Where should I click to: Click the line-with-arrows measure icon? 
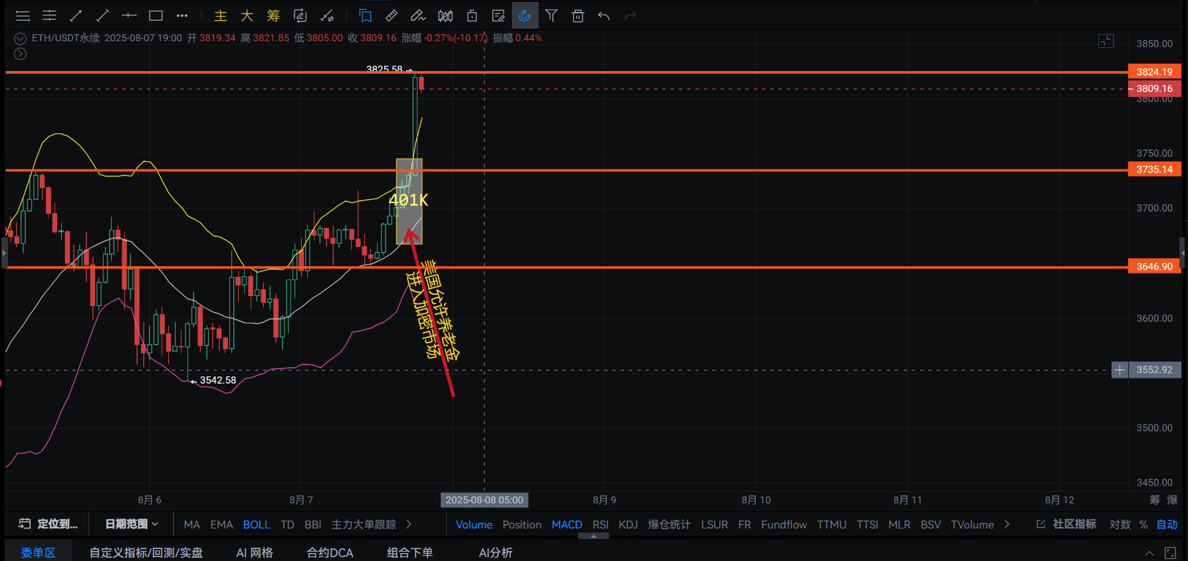pyautogui.click(x=326, y=15)
